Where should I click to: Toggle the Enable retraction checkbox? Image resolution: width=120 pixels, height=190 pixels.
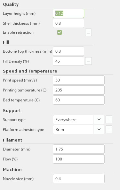pyautogui.click(x=60, y=32)
